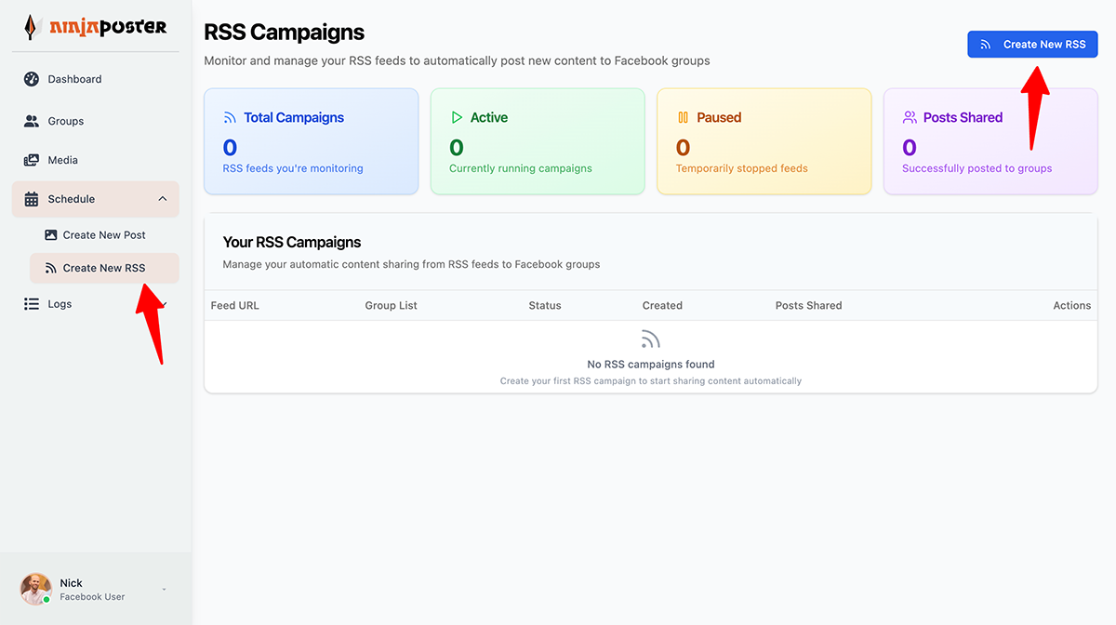The image size is (1116, 625).
Task: Open Dashboard via its gauge icon
Action: (x=32, y=79)
